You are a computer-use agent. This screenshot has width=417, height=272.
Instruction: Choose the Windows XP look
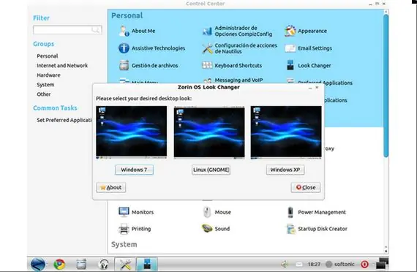pyautogui.click(x=285, y=170)
